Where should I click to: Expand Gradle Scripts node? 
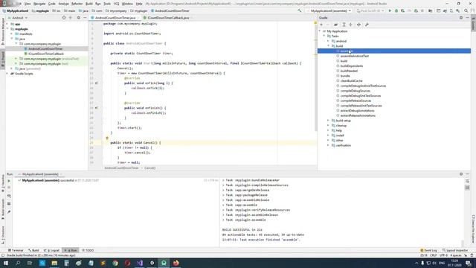click(x=7, y=74)
